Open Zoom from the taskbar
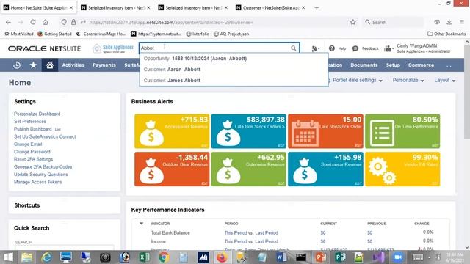The image size is (470, 264). point(397,257)
